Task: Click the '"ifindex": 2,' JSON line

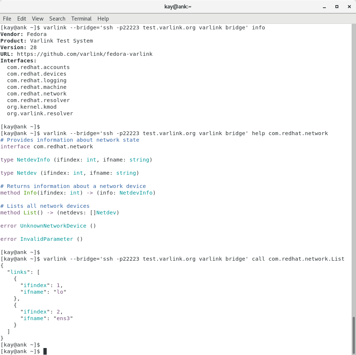Action: click(42, 312)
